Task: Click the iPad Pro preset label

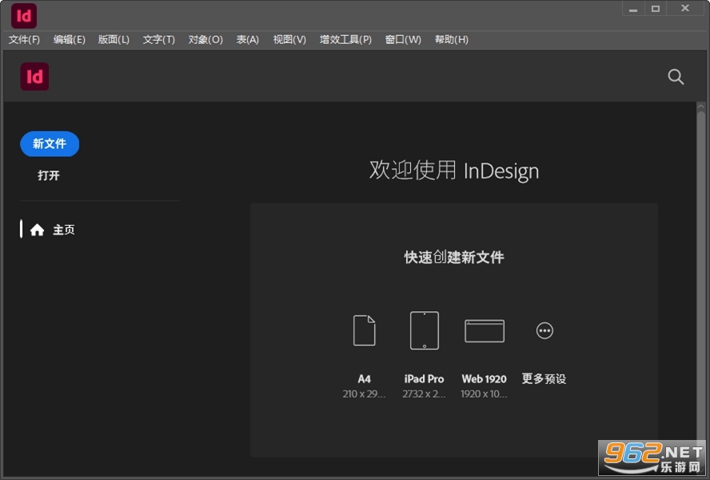Action: 425,379
